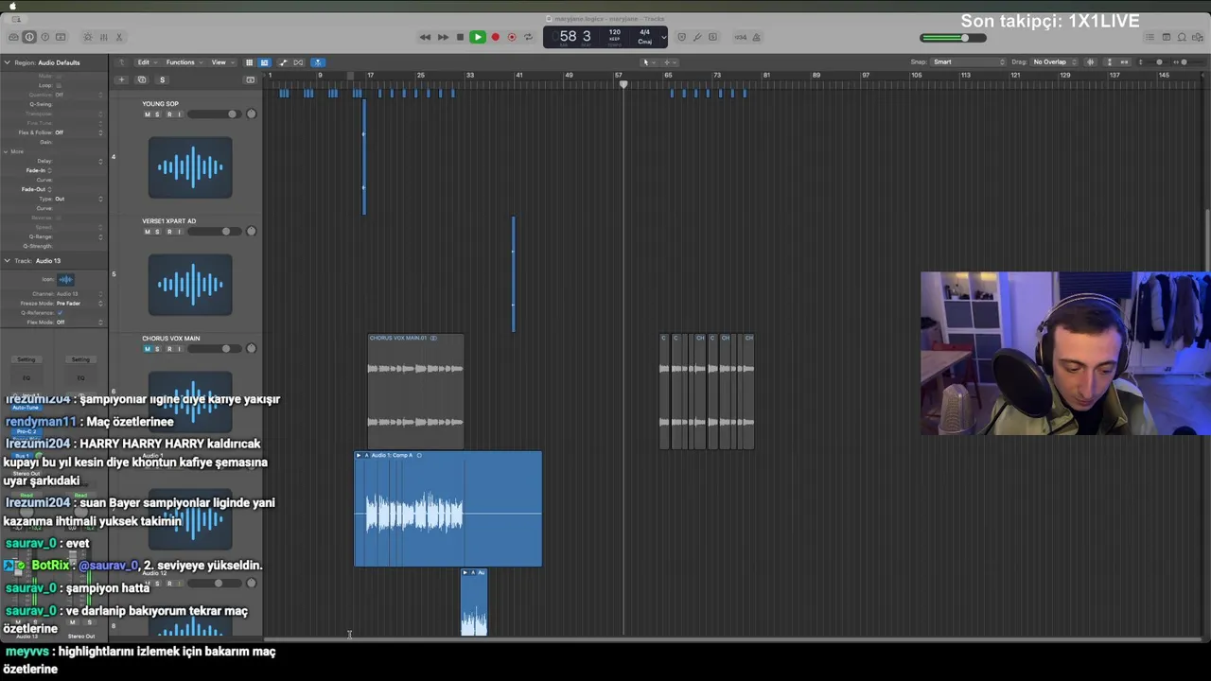Open Quick Help from the toolbar

pyautogui.click(x=44, y=37)
